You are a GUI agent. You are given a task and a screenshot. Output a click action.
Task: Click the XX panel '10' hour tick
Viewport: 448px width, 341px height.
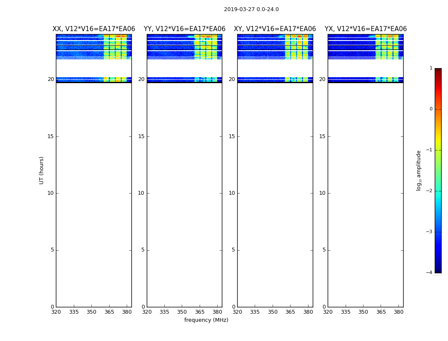click(x=51, y=193)
